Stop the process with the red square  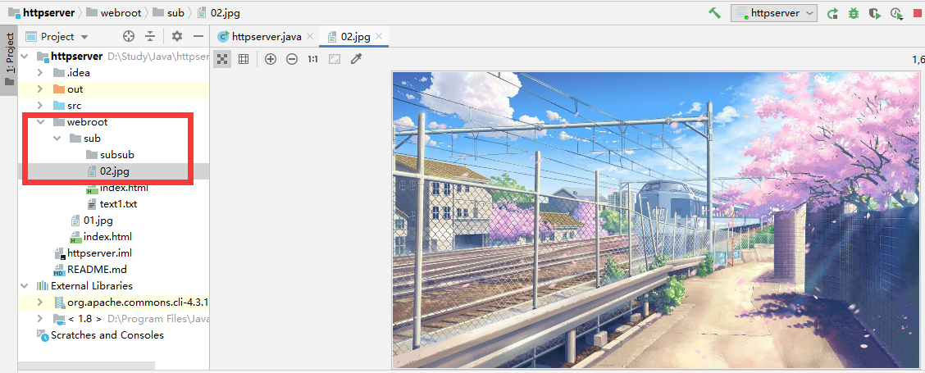(x=917, y=14)
